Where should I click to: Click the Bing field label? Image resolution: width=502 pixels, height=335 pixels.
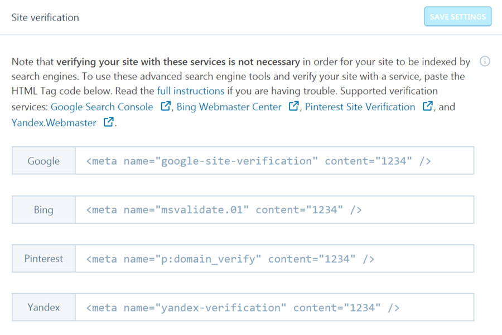coord(44,210)
